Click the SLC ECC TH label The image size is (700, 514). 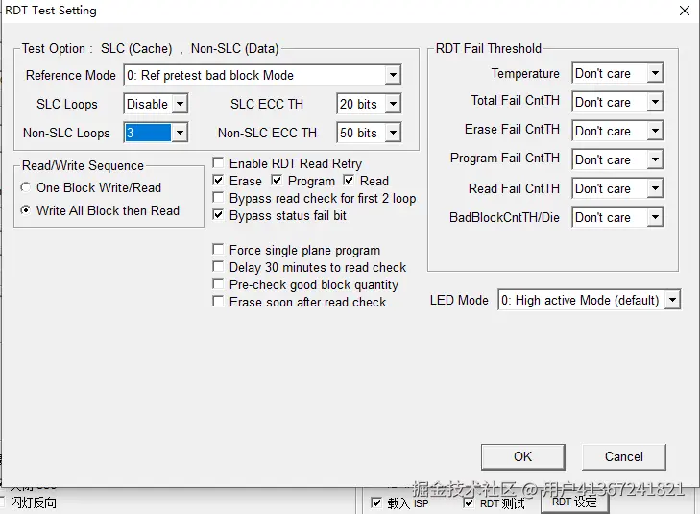(267, 104)
